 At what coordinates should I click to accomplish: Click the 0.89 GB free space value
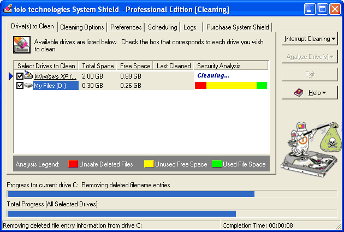[131, 76]
